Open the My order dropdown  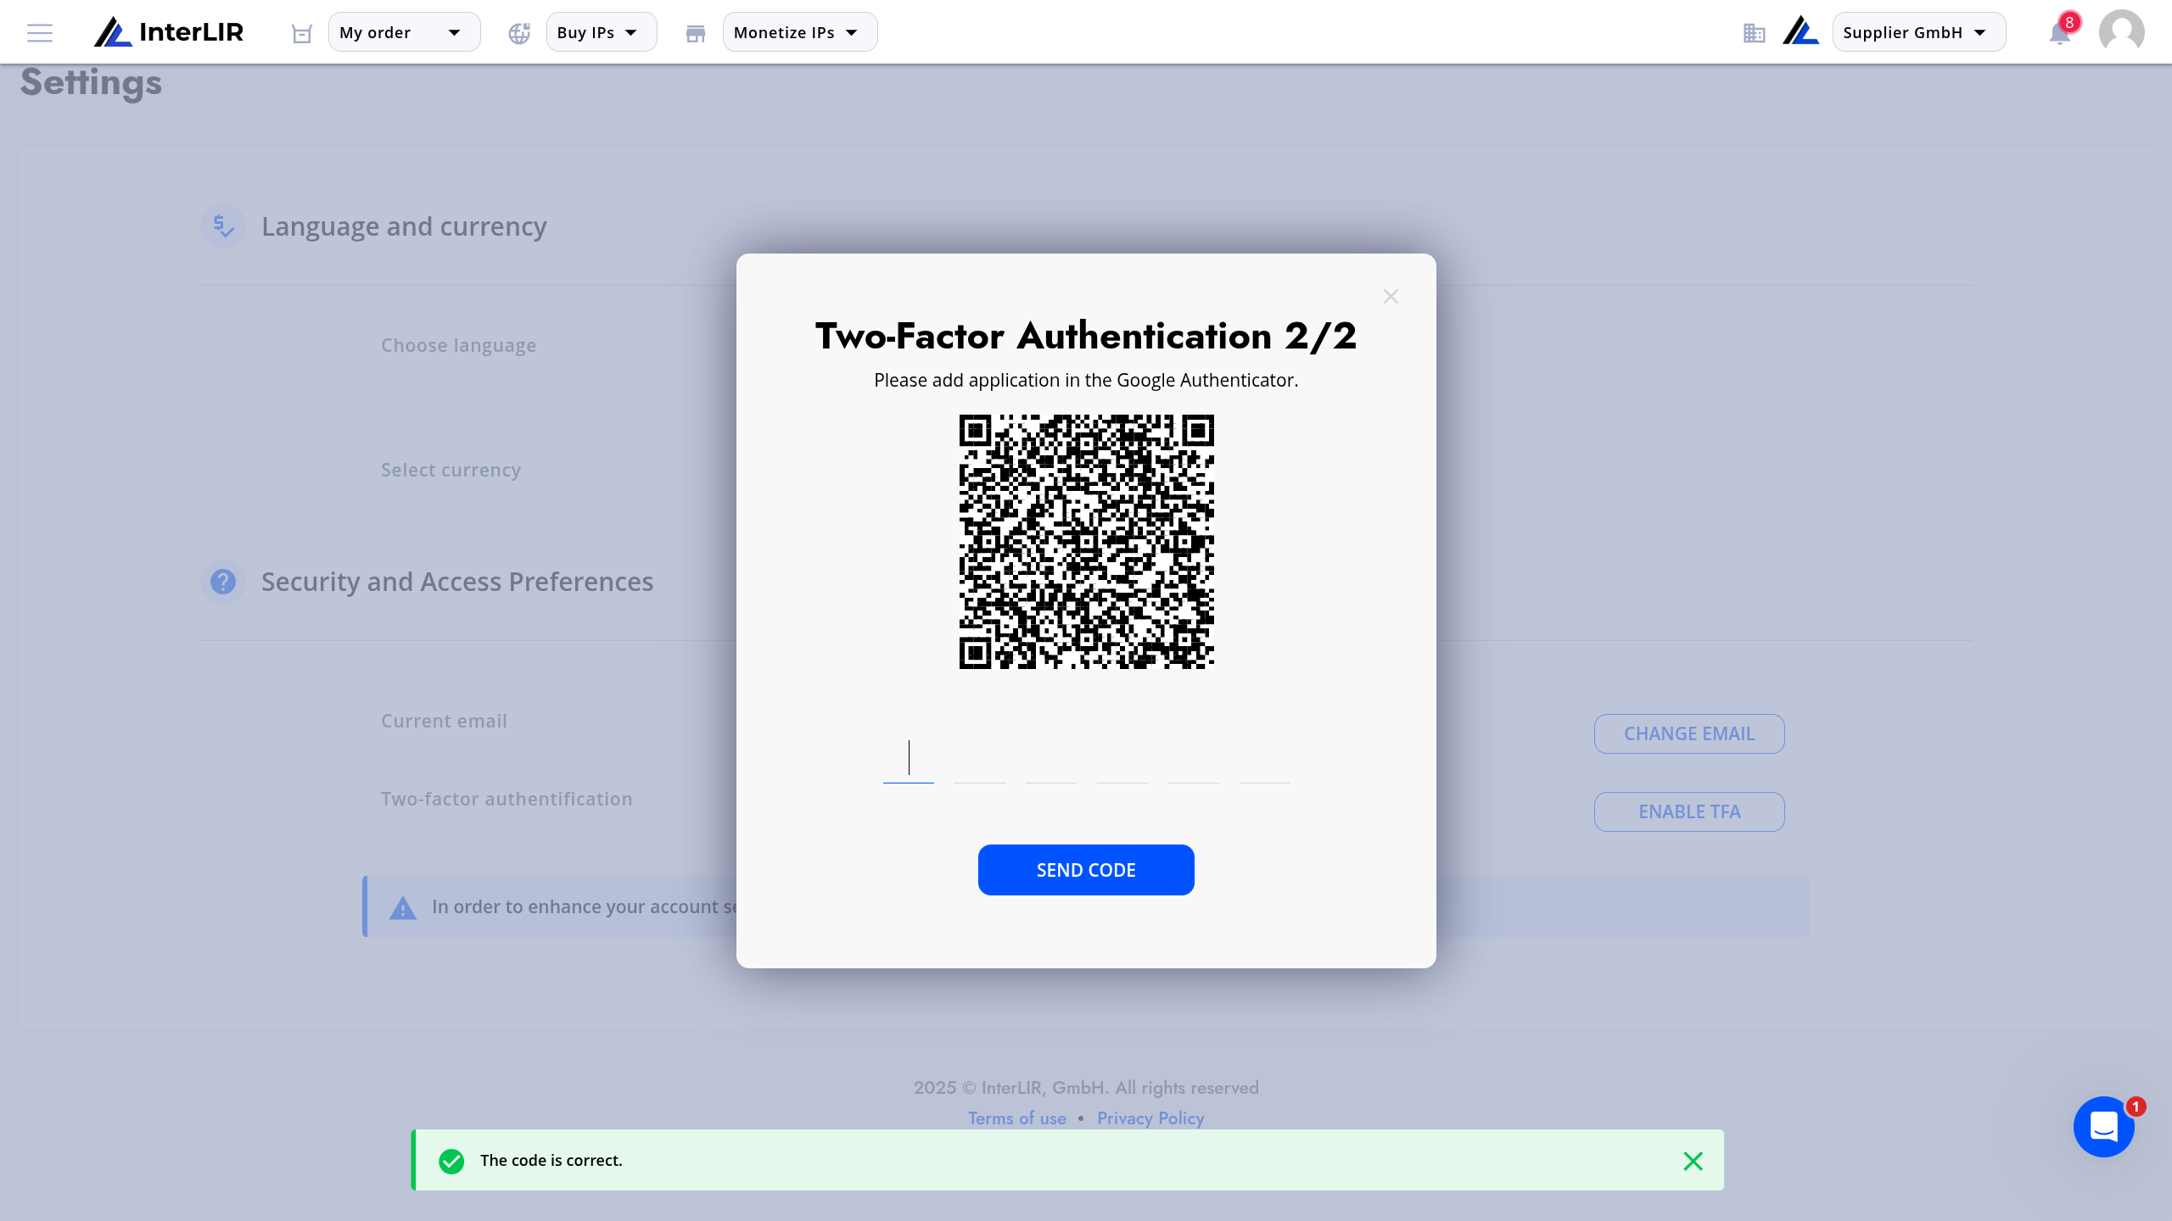pyautogui.click(x=404, y=32)
